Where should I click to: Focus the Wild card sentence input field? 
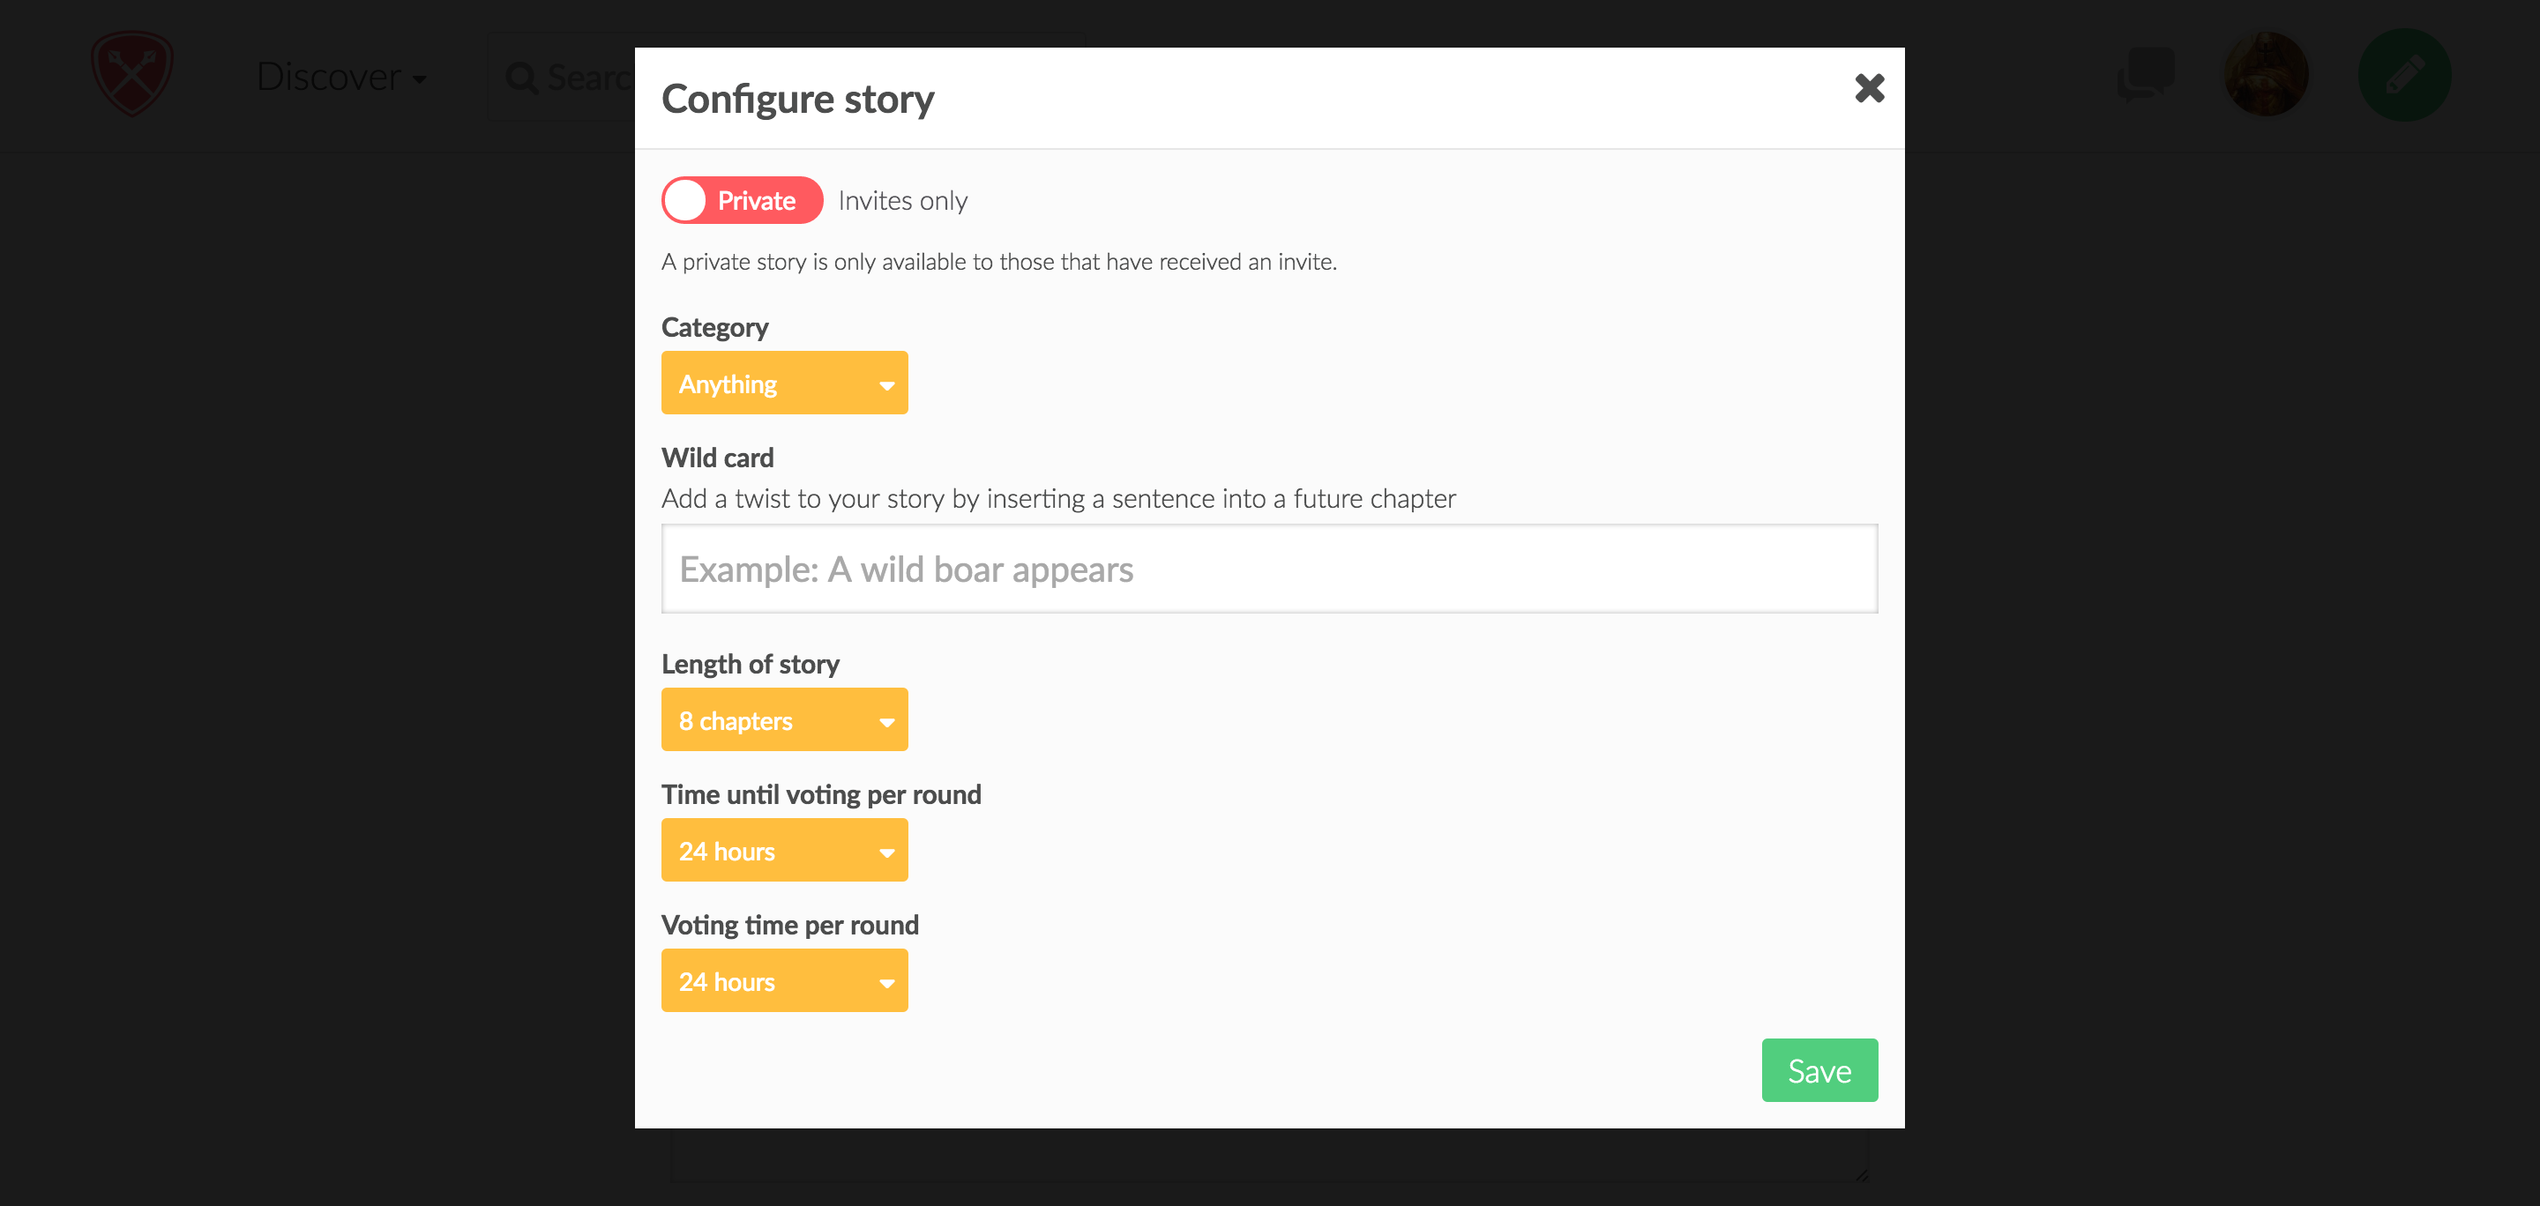tap(1269, 569)
